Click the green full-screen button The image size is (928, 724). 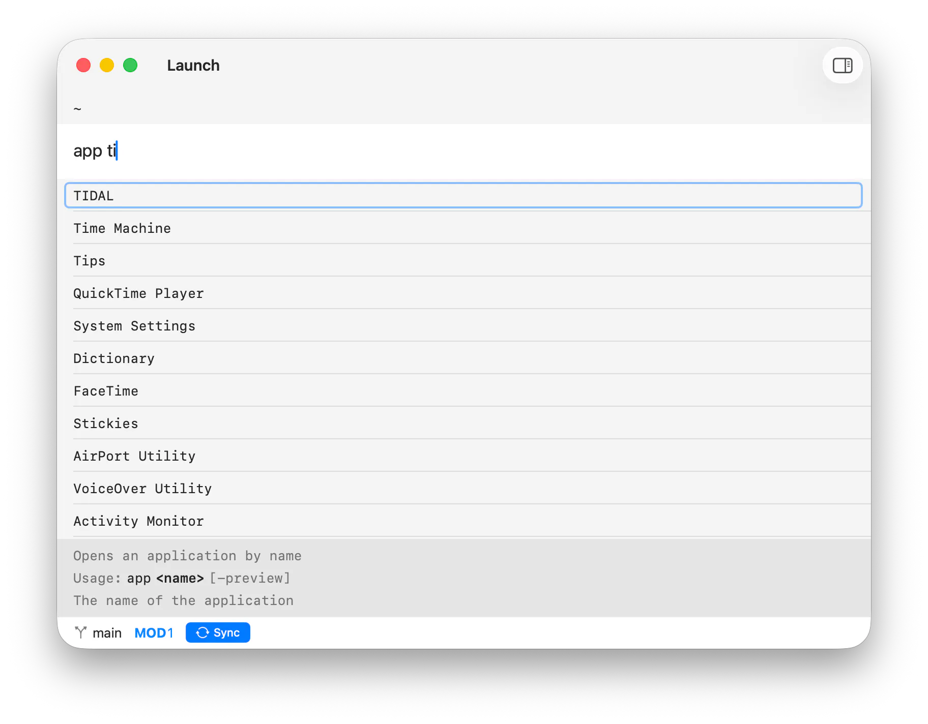(x=130, y=66)
